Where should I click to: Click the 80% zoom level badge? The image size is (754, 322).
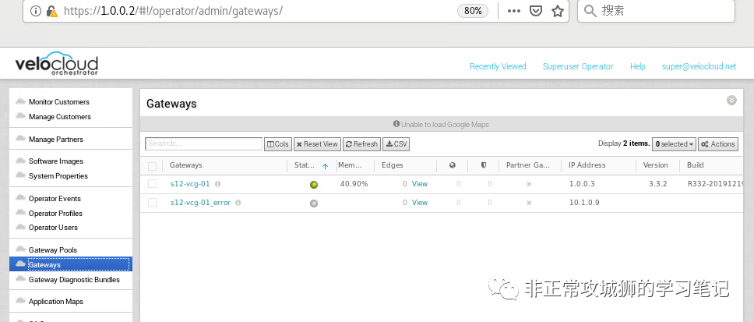(x=473, y=11)
